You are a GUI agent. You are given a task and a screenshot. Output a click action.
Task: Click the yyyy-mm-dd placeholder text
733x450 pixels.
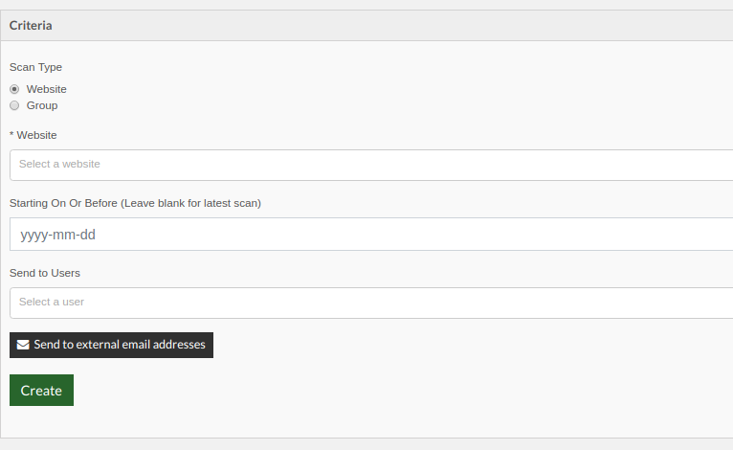point(58,235)
